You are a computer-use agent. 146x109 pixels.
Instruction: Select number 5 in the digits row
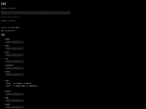10,17
